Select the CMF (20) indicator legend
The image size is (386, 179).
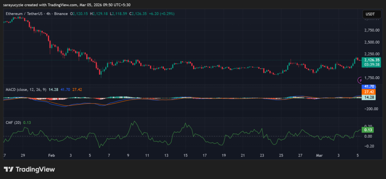tap(13, 122)
